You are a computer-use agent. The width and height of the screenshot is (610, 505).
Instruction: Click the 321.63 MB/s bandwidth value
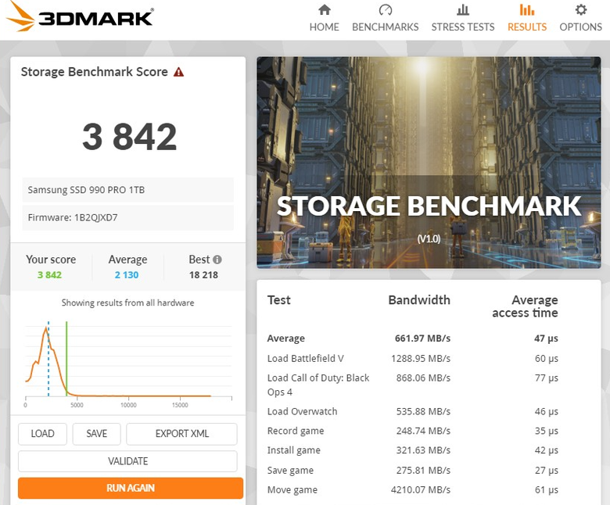coord(423,450)
